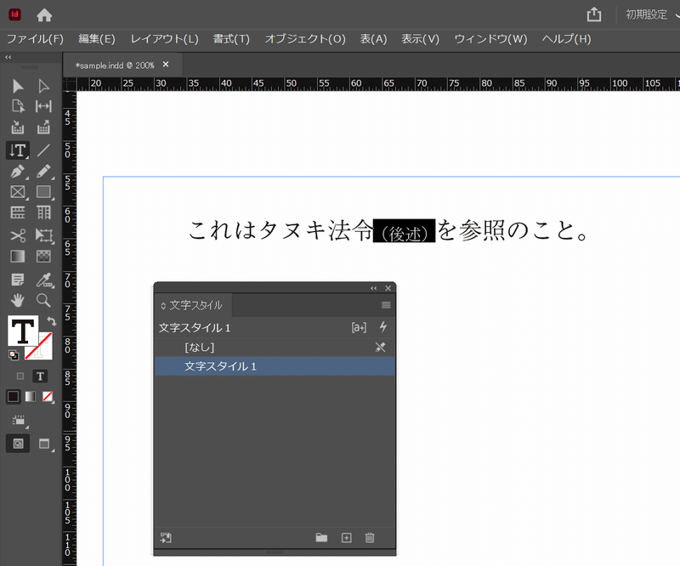Screen dimensions: 680x566
Task: Collapse the toolbox with double arrows
Action: (x=8, y=57)
